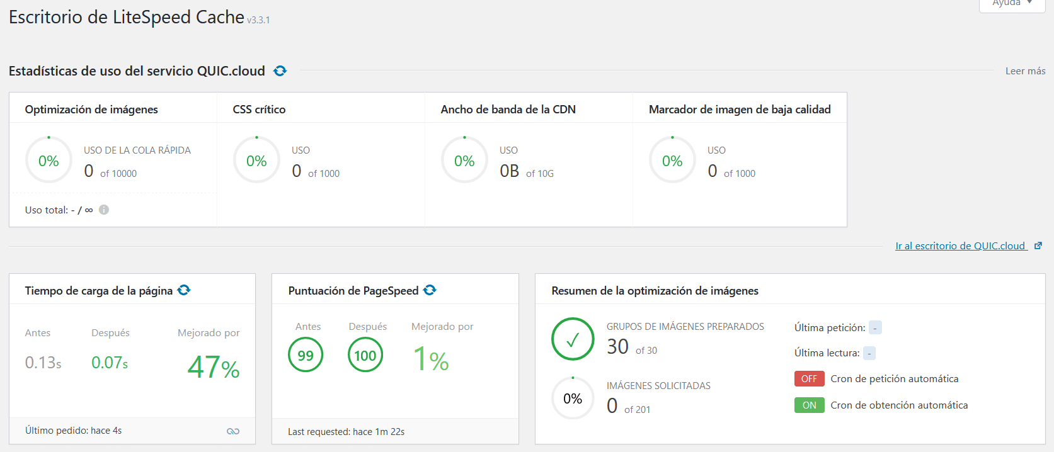Viewport: 1054px width, 452px height.
Task: Click Estadísticas de uso del servicio QUIC.cloud heading
Action: coord(137,71)
